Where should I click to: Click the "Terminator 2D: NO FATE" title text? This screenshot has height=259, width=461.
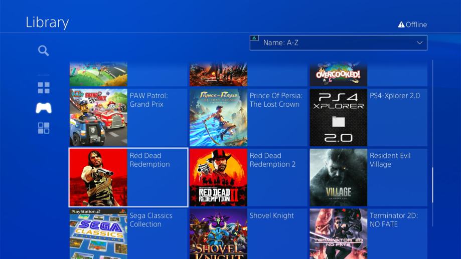pyautogui.click(x=394, y=220)
